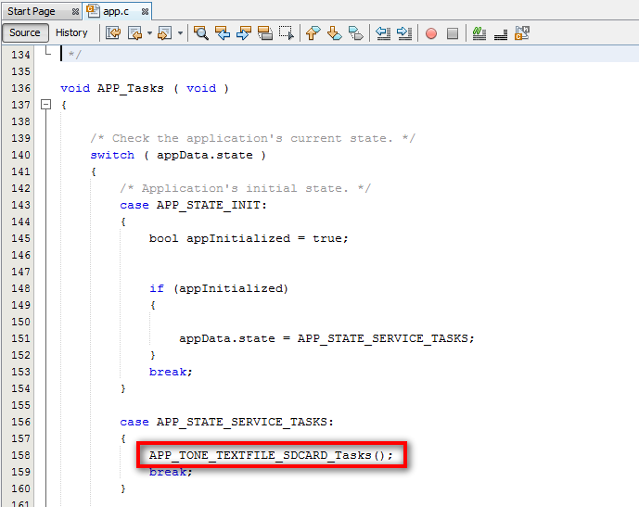Image resolution: width=639 pixels, height=507 pixels.
Task: Go to the previous bookmark
Action: 313,33
